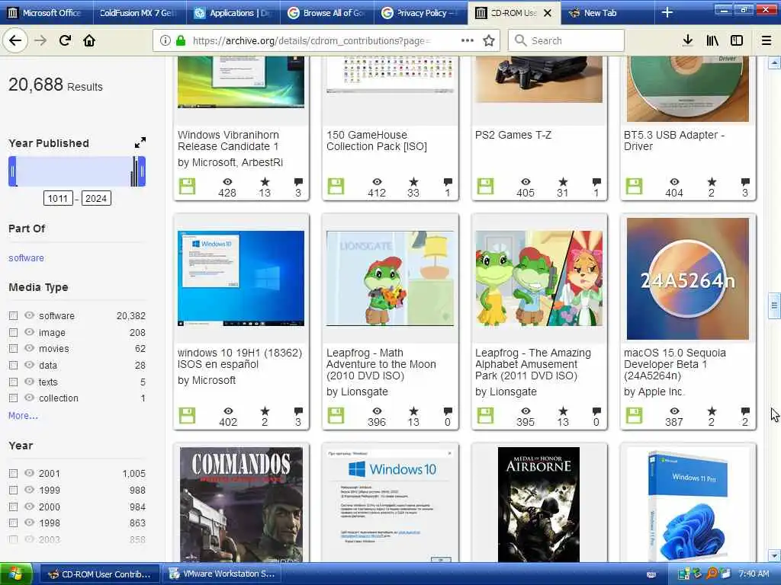
Task: Open Windows Vibranihorn Release Candidate 1 title
Action: coord(228,141)
